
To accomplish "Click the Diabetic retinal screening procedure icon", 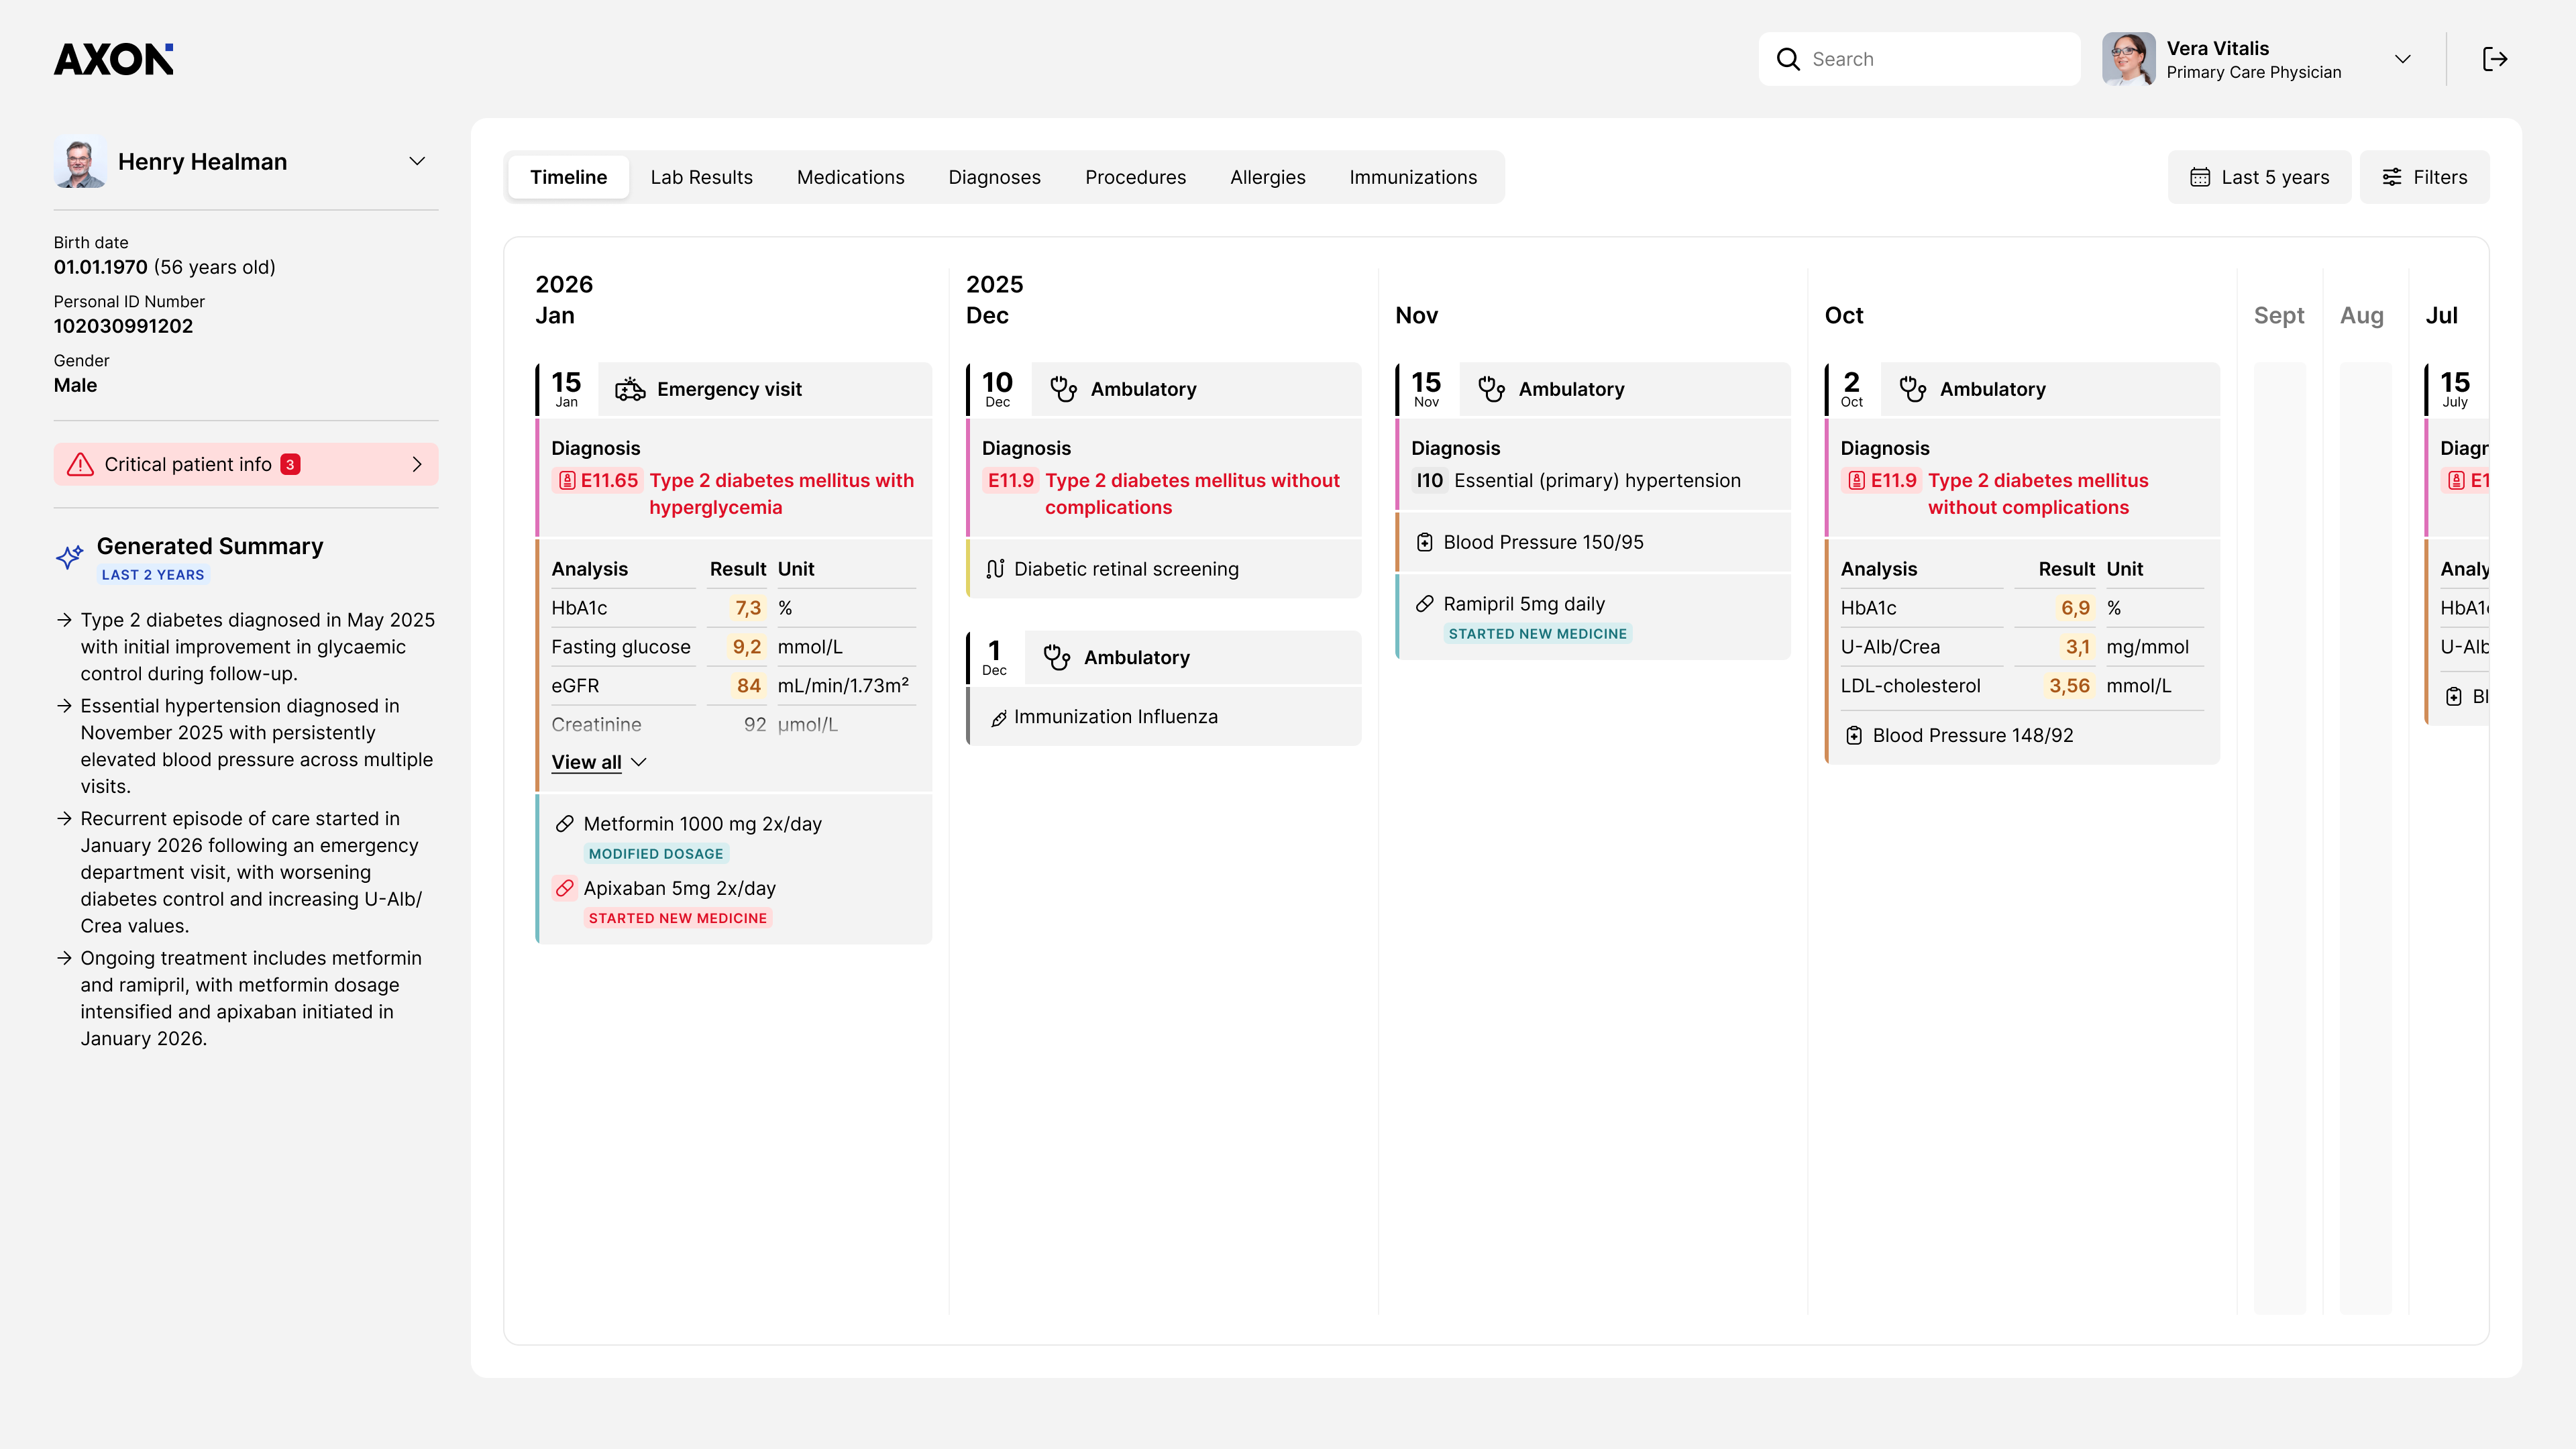I will [x=995, y=569].
